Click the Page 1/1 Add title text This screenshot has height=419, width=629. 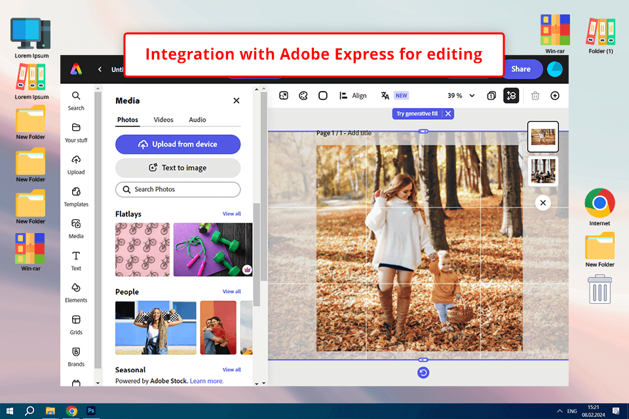(x=344, y=133)
